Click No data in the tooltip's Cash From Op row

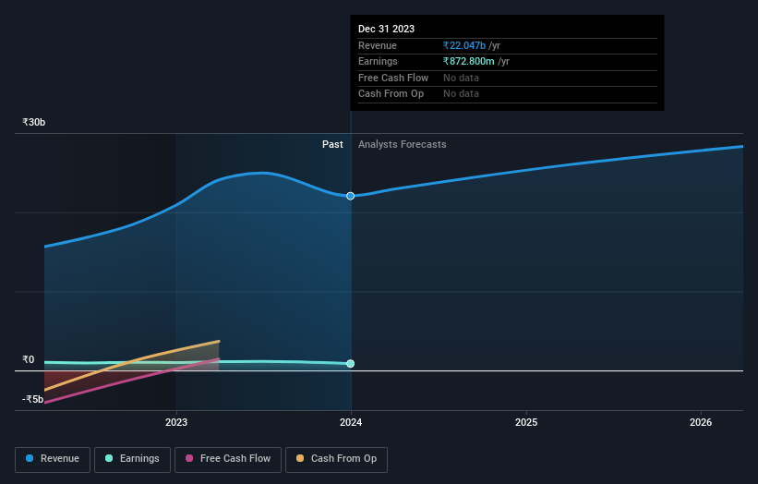[x=461, y=94]
